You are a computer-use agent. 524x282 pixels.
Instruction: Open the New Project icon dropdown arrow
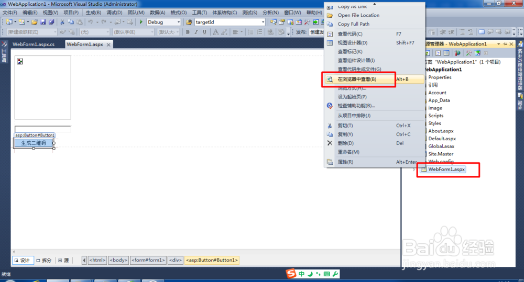(15, 22)
